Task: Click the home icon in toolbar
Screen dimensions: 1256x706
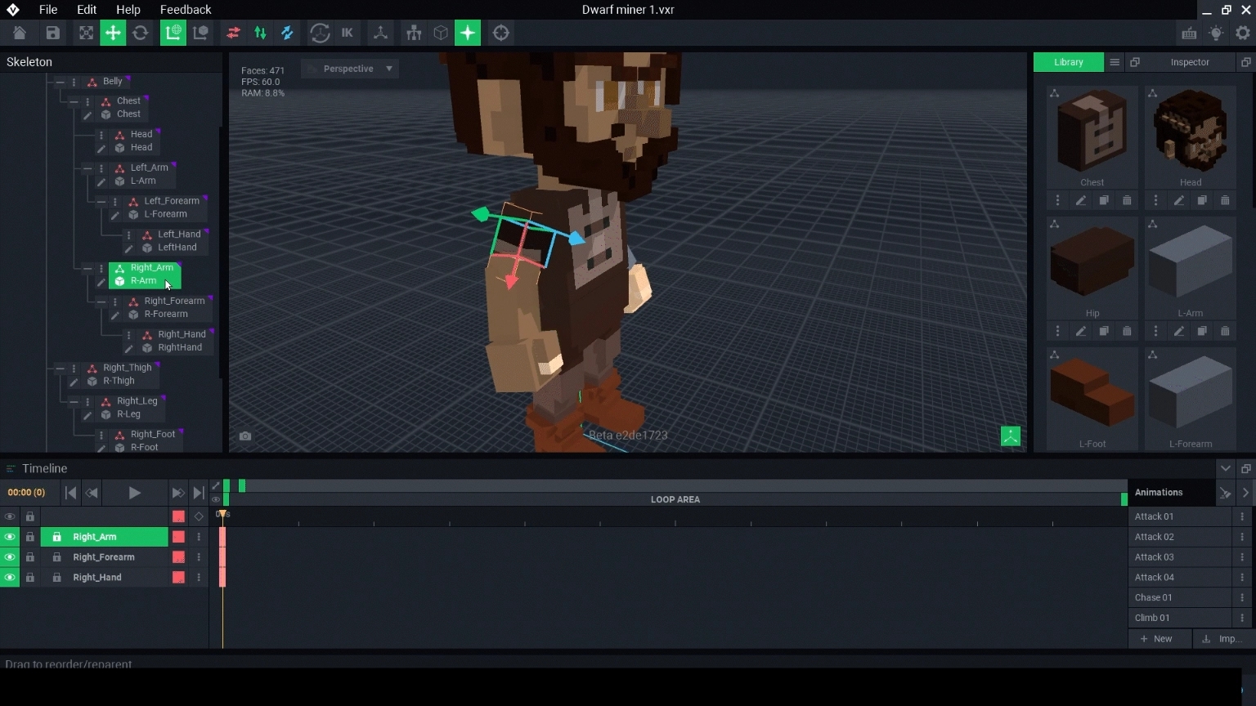Action: pos(20,34)
